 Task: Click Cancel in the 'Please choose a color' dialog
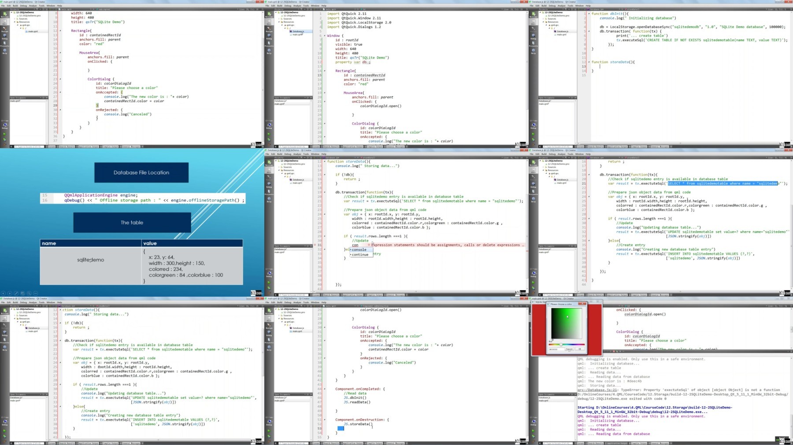(569, 349)
